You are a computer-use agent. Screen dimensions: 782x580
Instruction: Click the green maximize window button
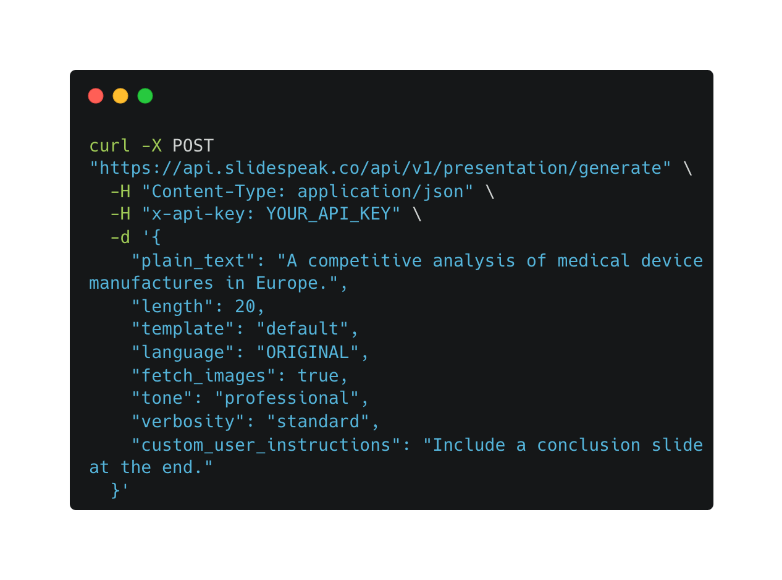point(145,96)
